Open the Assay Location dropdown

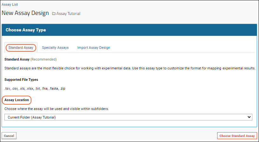point(128,117)
